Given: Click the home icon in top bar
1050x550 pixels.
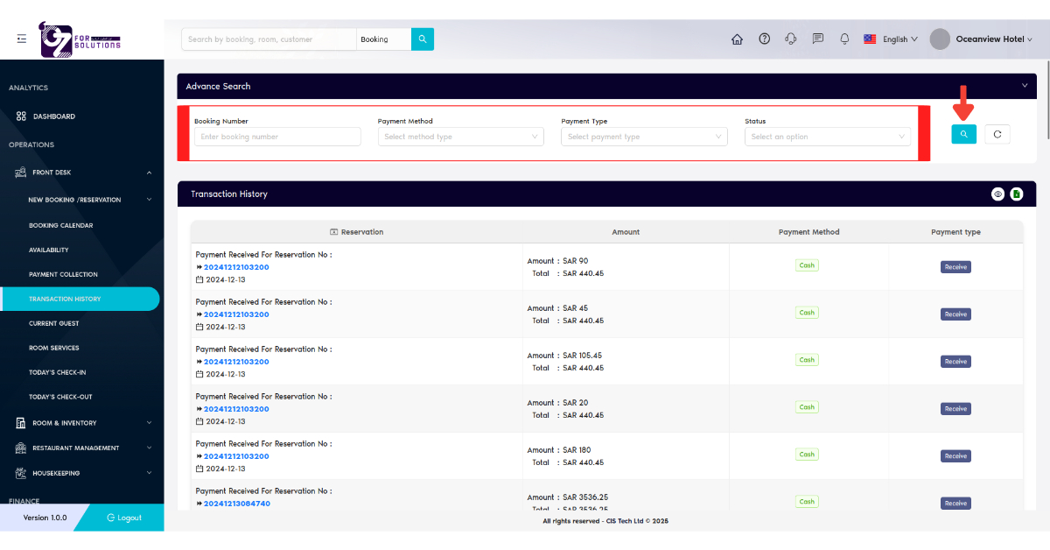Looking at the screenshot, I should tap(737, 39).
